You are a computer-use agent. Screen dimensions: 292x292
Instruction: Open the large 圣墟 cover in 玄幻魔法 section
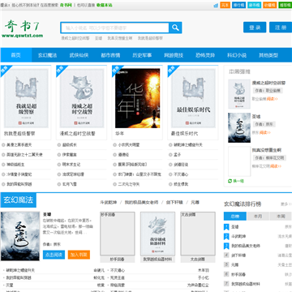[x=20, y=236]
